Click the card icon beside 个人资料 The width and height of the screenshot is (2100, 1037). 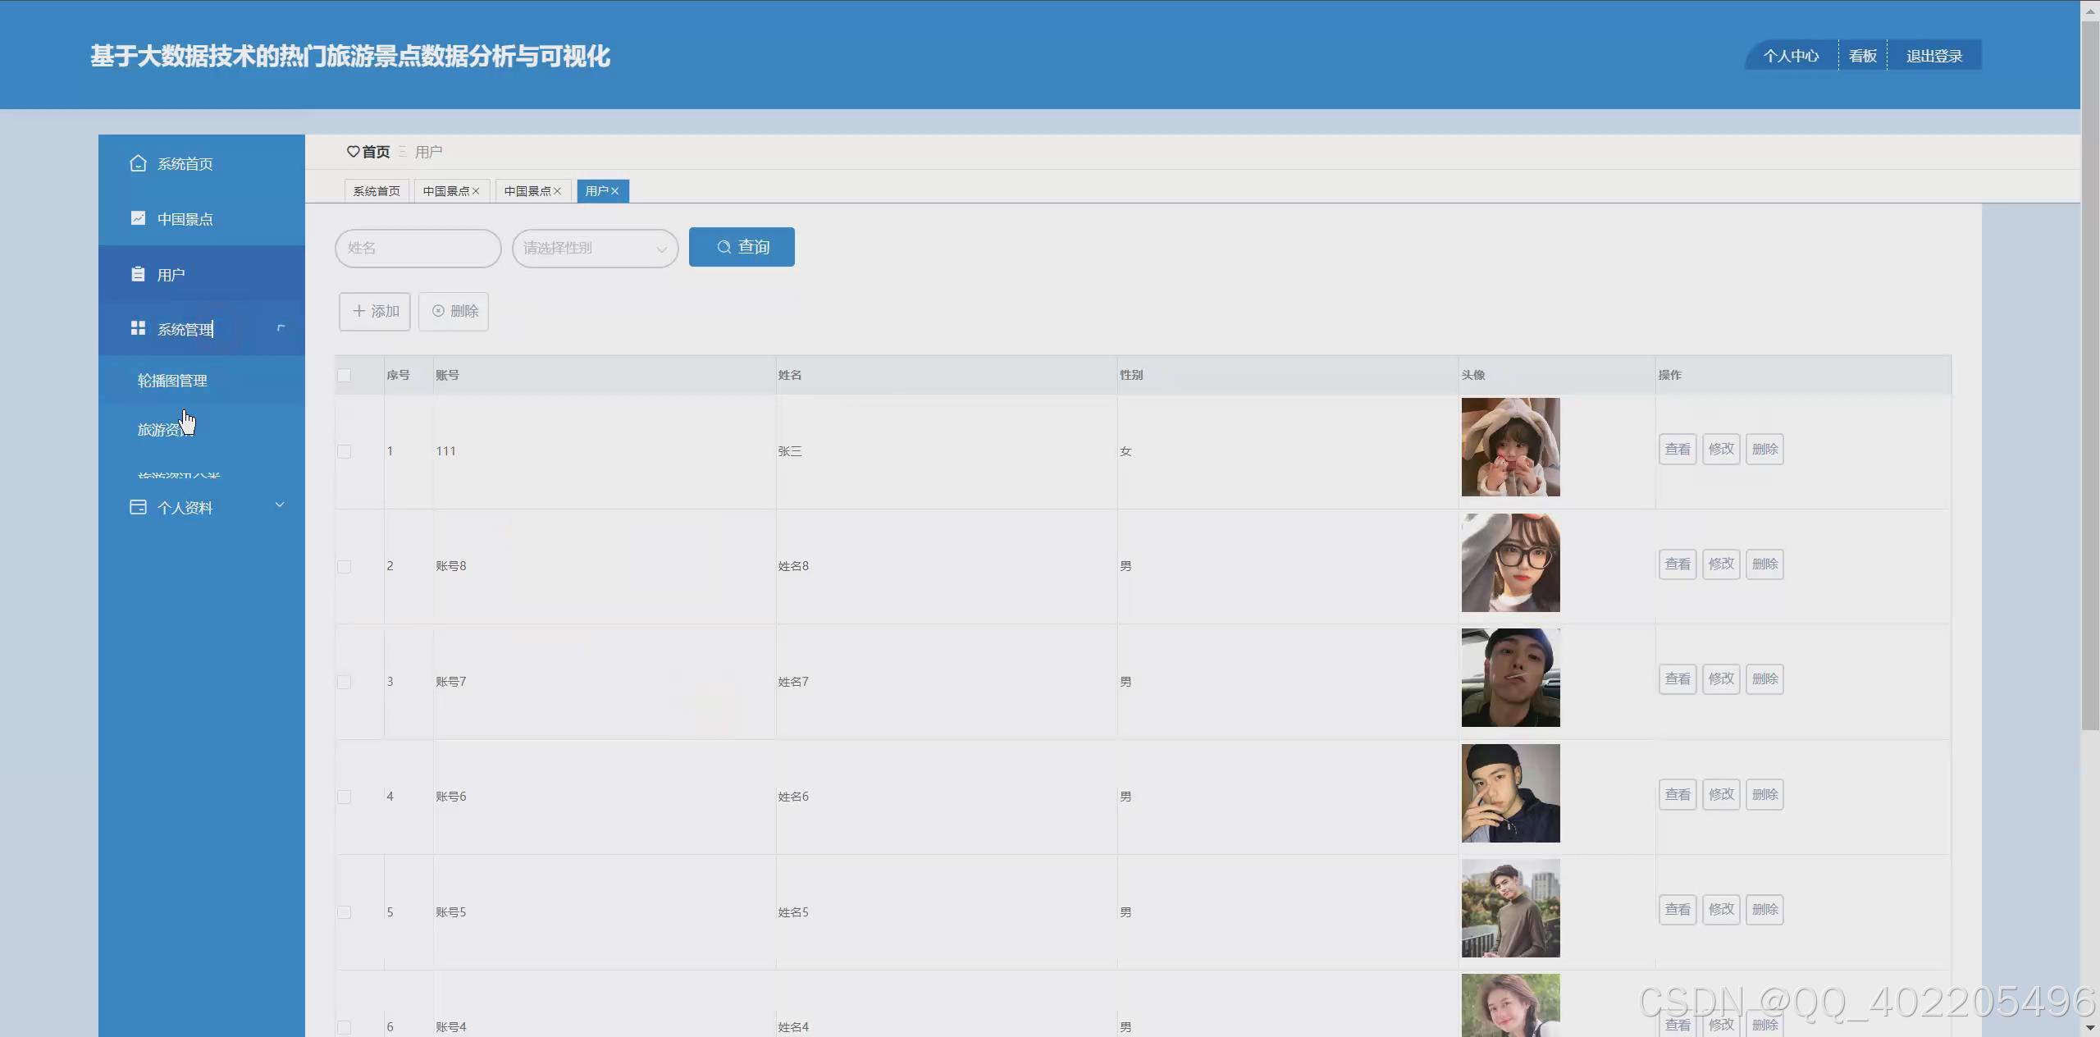tap(138, 507)
